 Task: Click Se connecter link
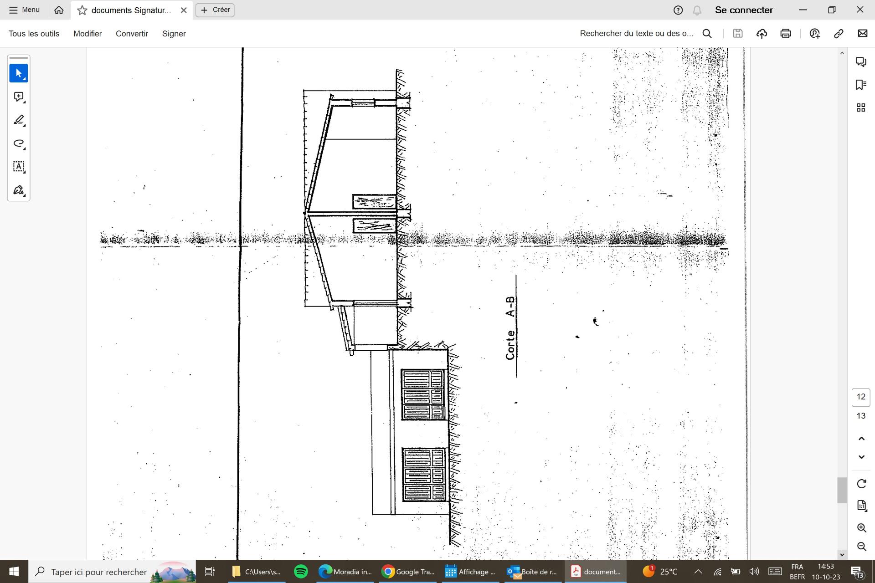(x=743, y=10)
